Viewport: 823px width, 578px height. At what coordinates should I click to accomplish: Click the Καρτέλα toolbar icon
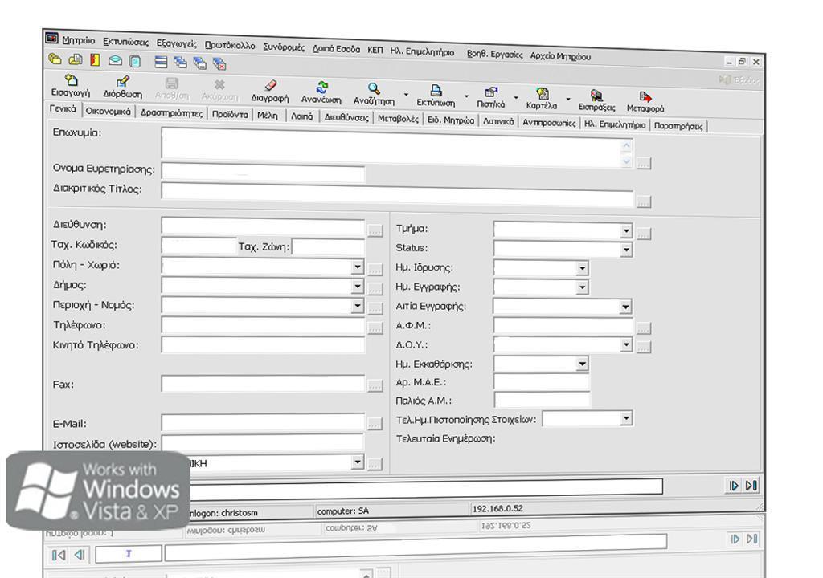click(x=543, y=94)
